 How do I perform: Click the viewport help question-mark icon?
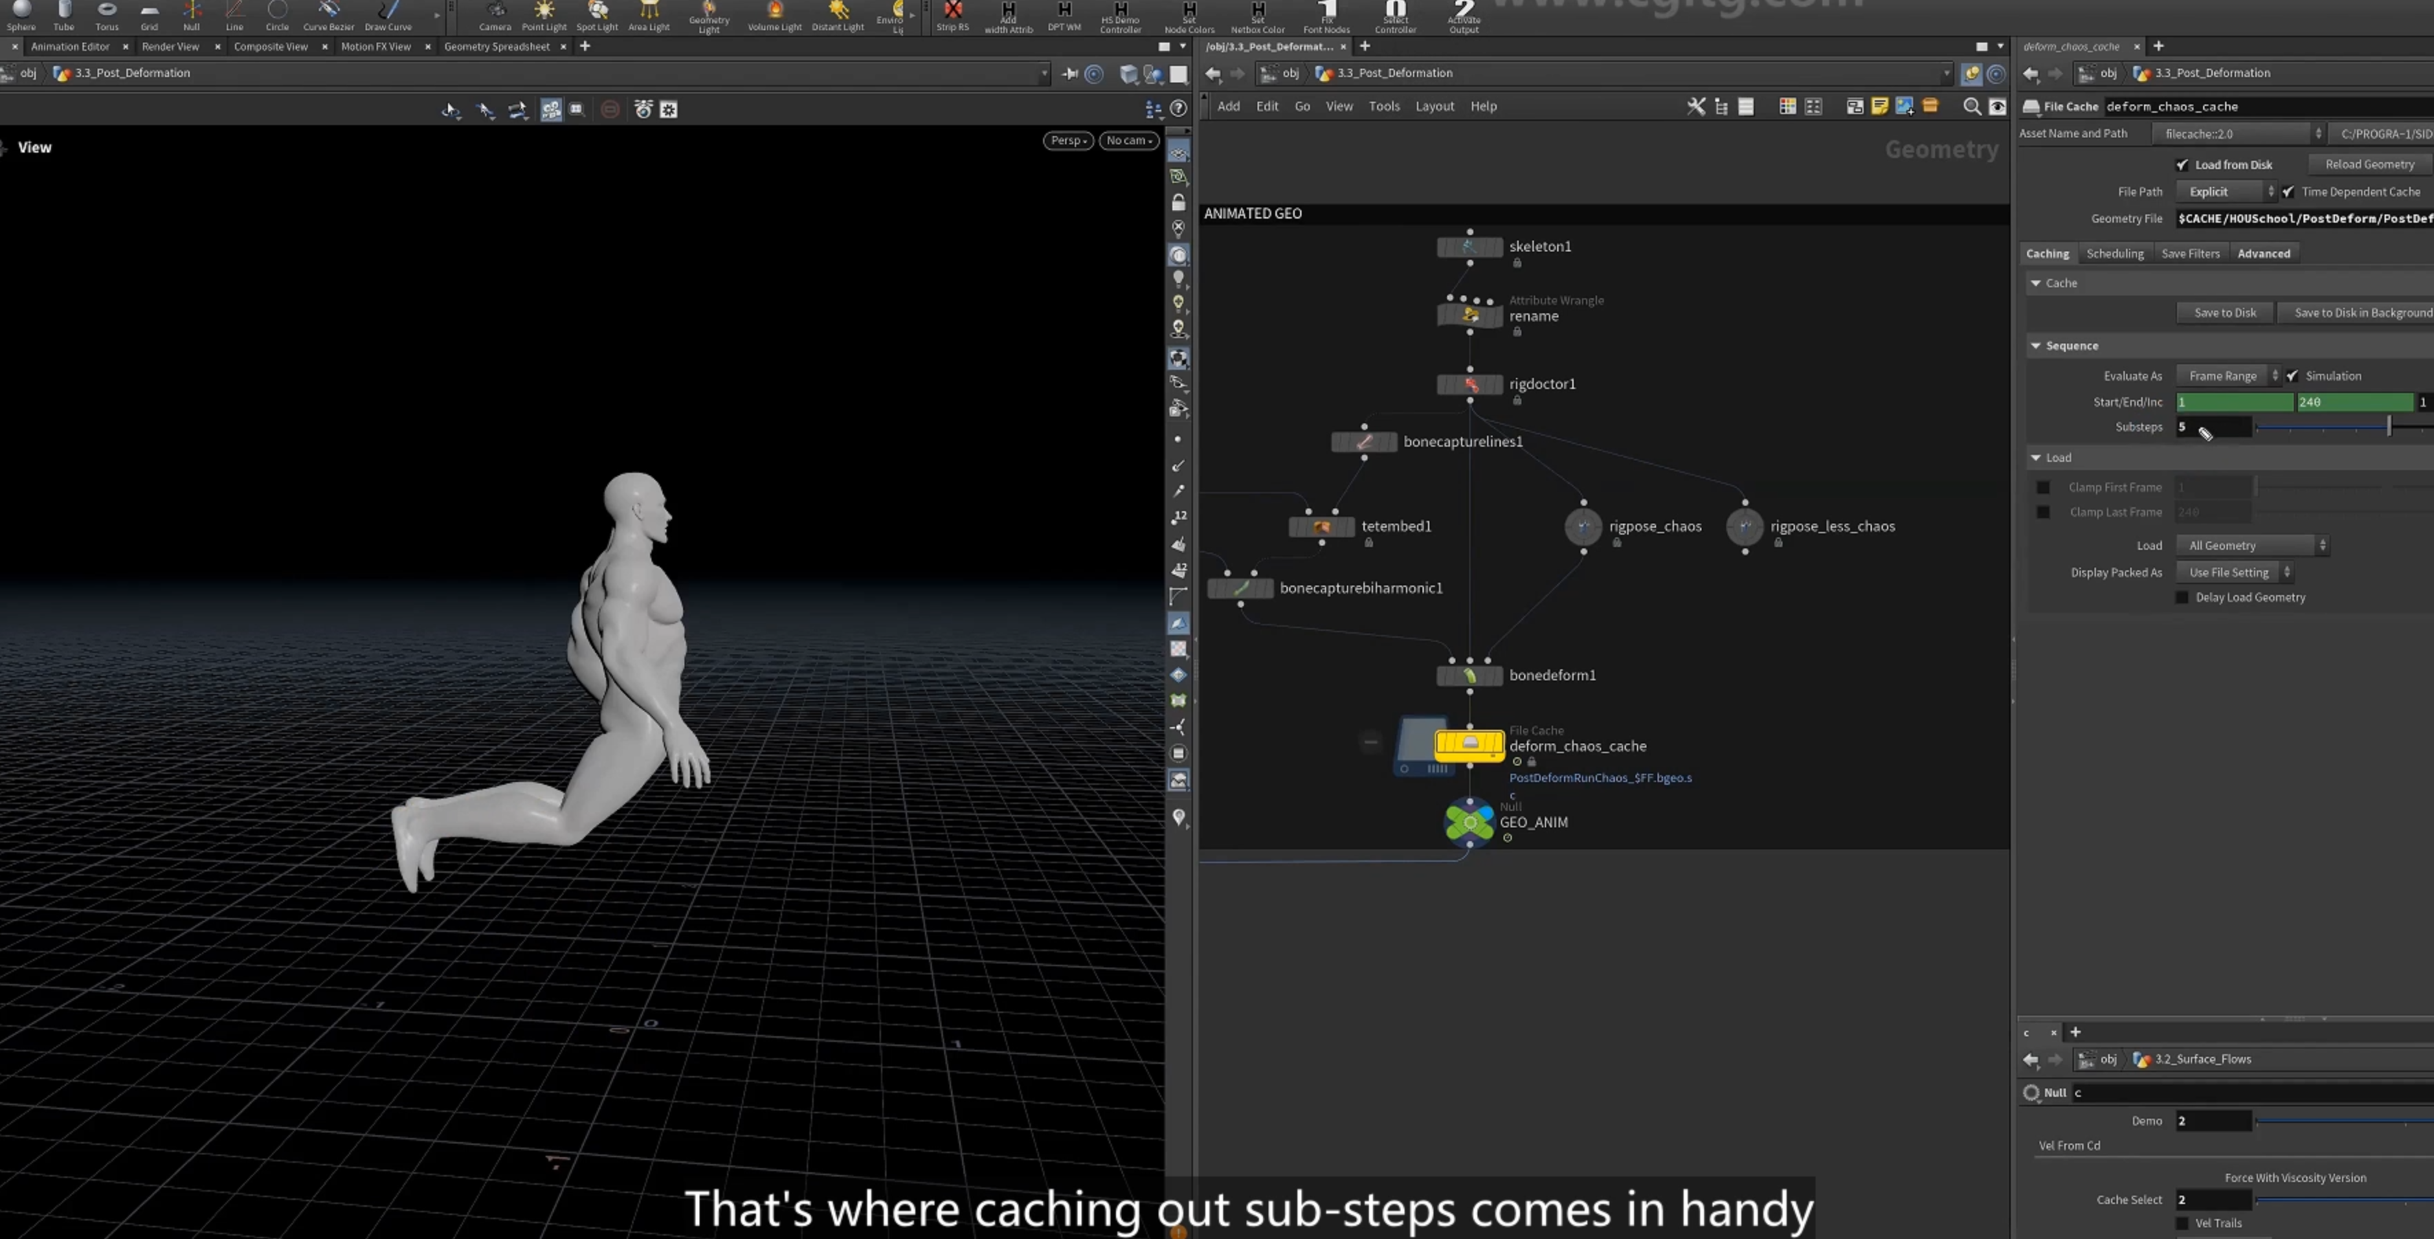[x=1179, y=110]
